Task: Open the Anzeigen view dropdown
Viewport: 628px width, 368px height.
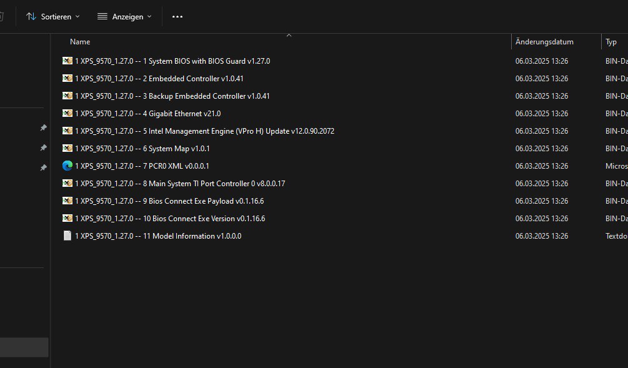Action: click(x=124, y=16)
